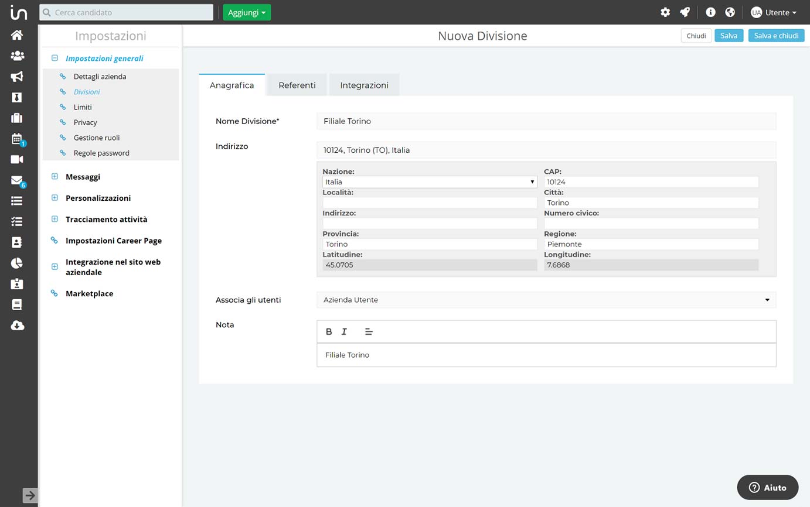Open Impostazioni Career Page link
The image size is (810, 507).
click(x=114, y=241)
